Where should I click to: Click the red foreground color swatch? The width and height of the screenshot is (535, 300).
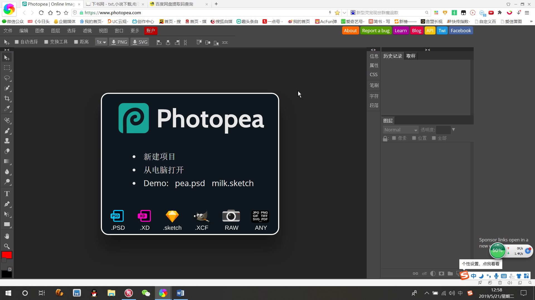click(7, 255)
